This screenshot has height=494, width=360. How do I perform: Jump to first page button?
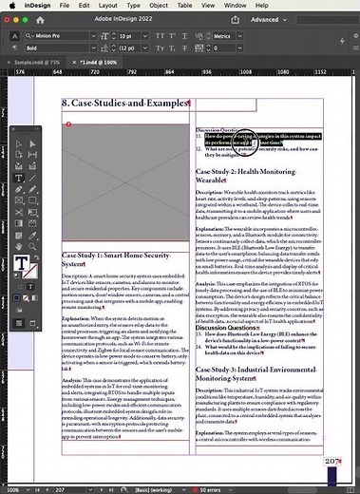[37, 490]
